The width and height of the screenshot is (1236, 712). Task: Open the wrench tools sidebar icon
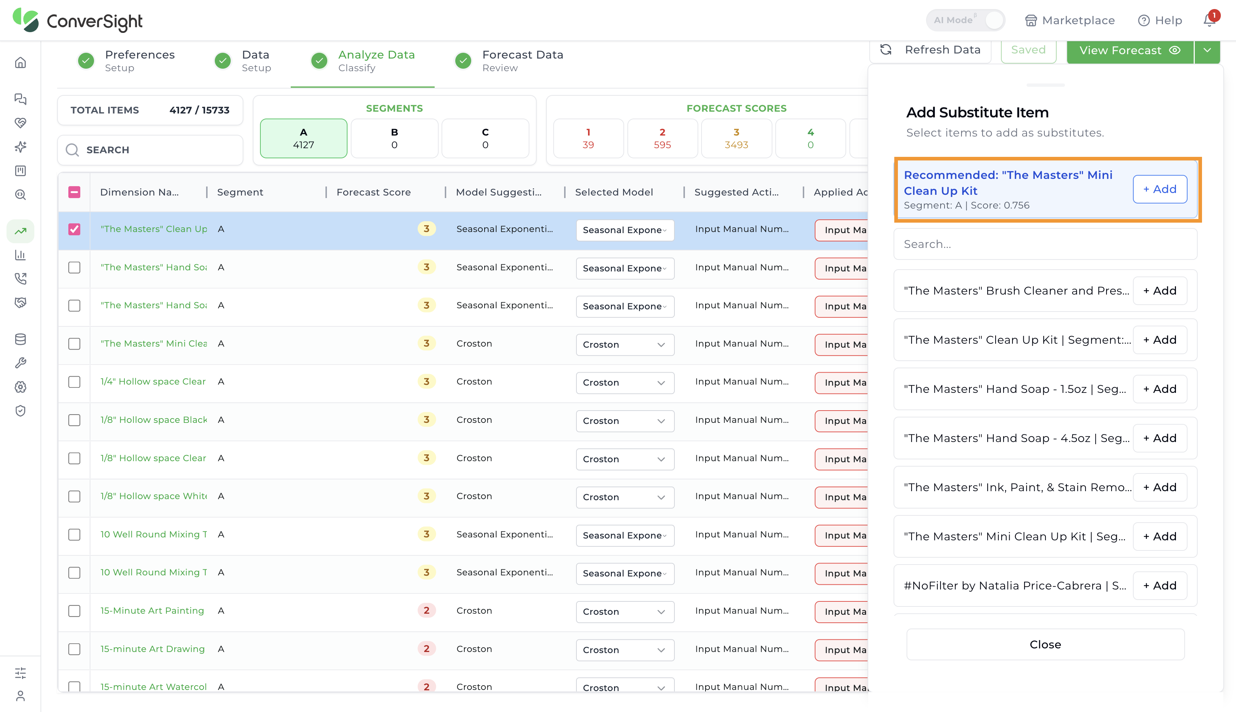[20, 363]
